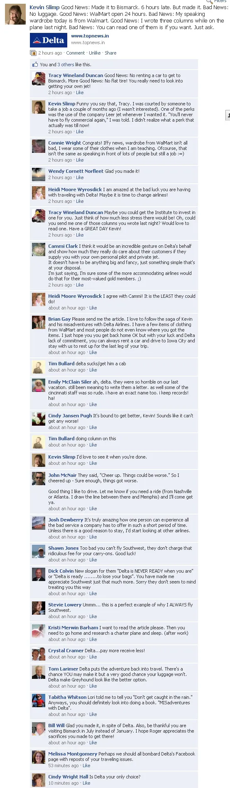The image size is (230, 788).
Task: Click the post type icon beside timestamp
Action: (x=33, y=53)
